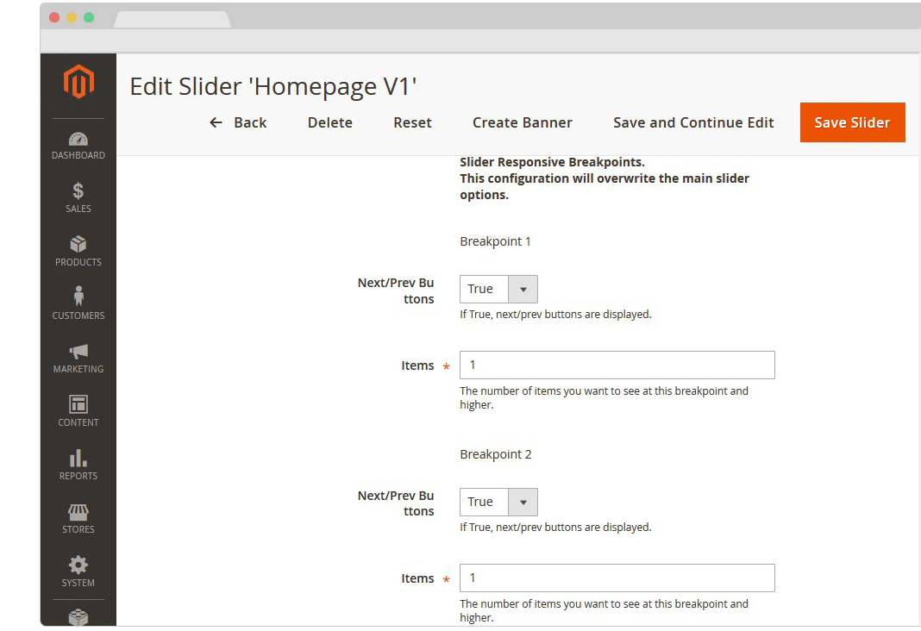Screen dimensions: 921x631
Task: Open the Marketing megaphone icon
Action: pyautogui.click(x=78, y=352)
